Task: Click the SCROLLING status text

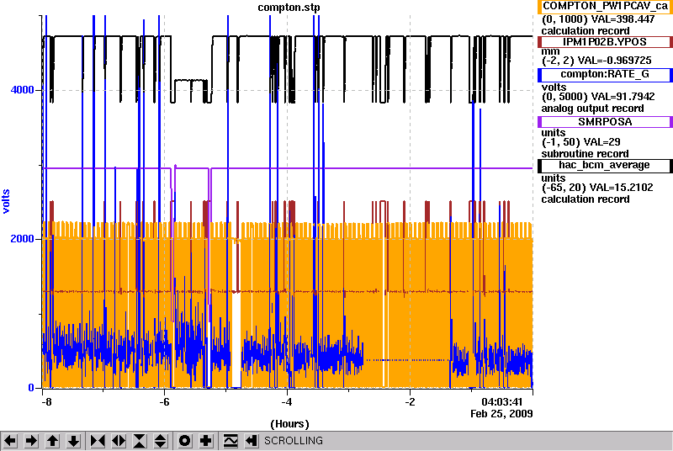Action: point(294,441)
